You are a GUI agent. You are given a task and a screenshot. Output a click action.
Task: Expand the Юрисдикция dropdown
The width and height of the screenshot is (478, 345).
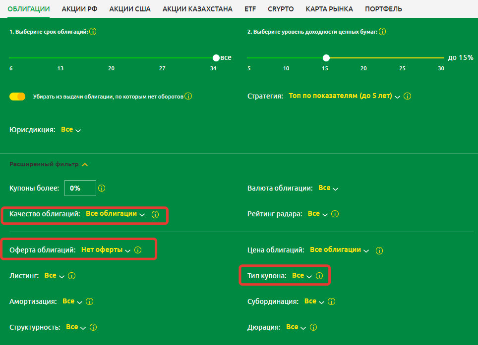click(70, 130)
